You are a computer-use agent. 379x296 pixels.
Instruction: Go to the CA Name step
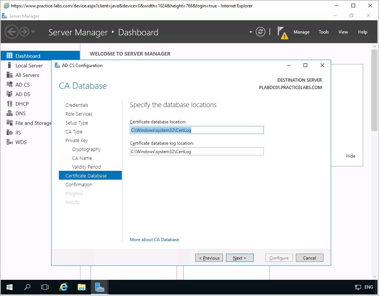[x=82, y=158]
